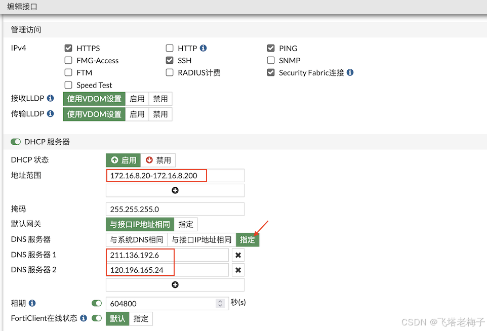
Task: Open the info tooltip for 接收LLDP
Action: click(x=50, y=98)
